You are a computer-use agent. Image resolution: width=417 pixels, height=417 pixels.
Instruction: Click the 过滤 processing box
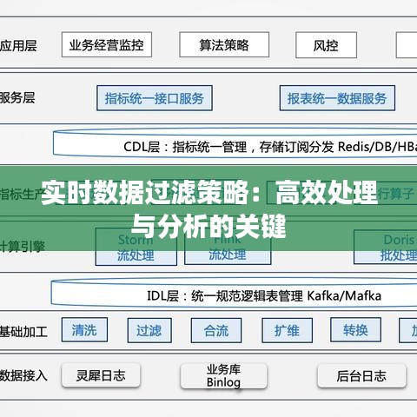[149, 330]
